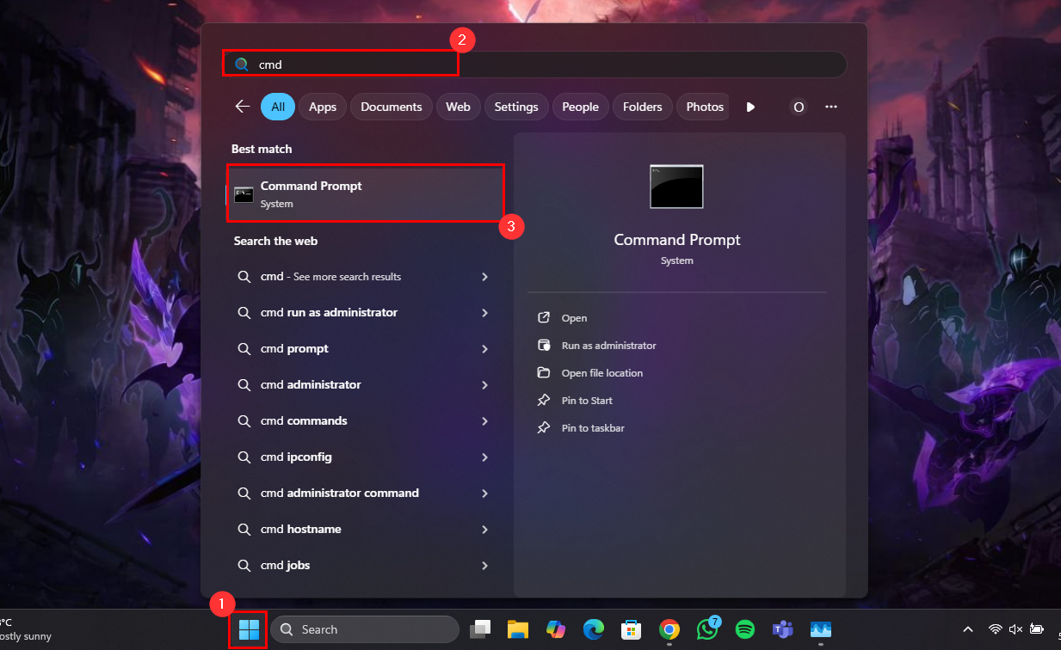Click the battery icon in the tray
1061x650 pixels.
point(1037,629)
